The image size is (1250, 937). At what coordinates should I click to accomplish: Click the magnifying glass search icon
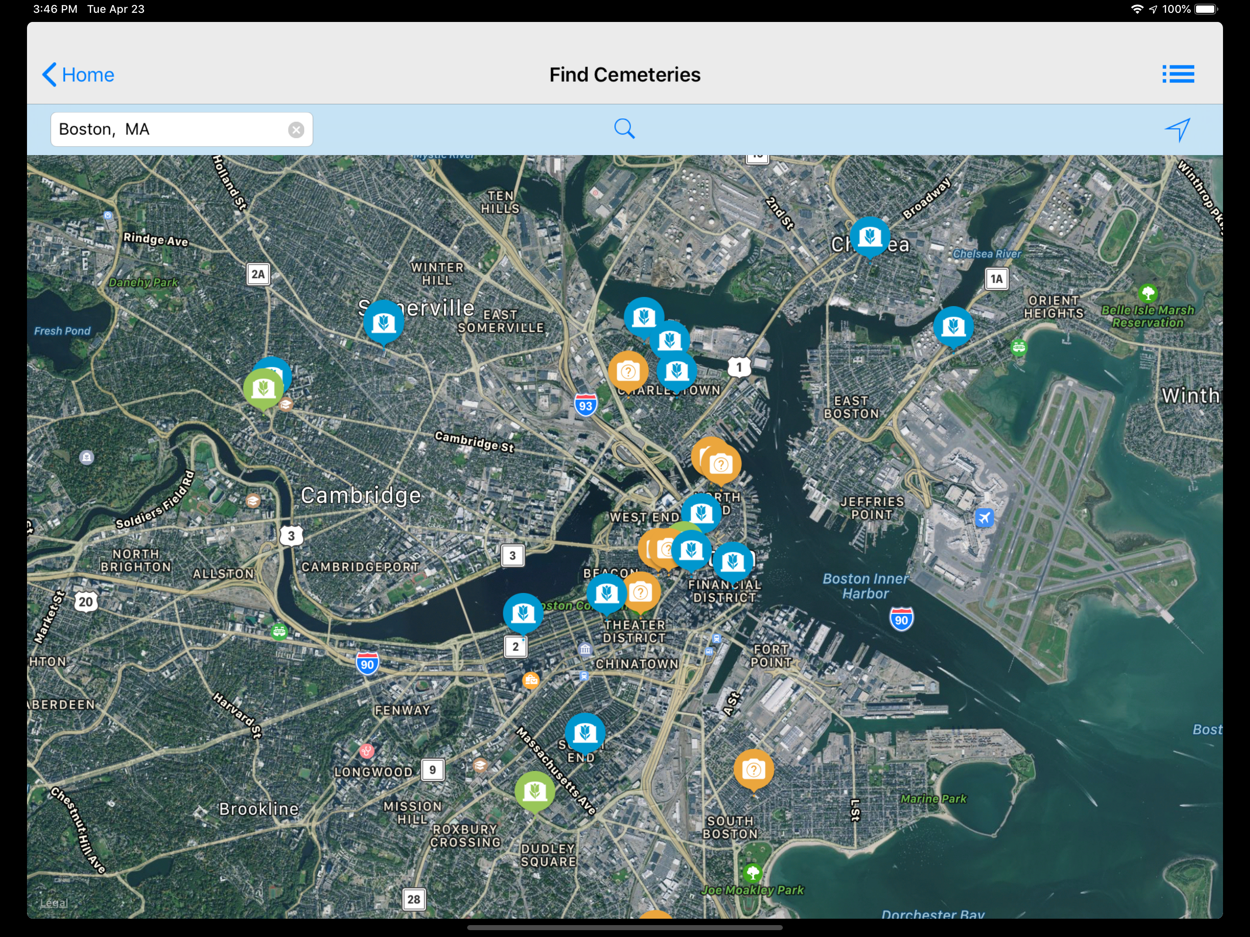click(x=624, y=129)
